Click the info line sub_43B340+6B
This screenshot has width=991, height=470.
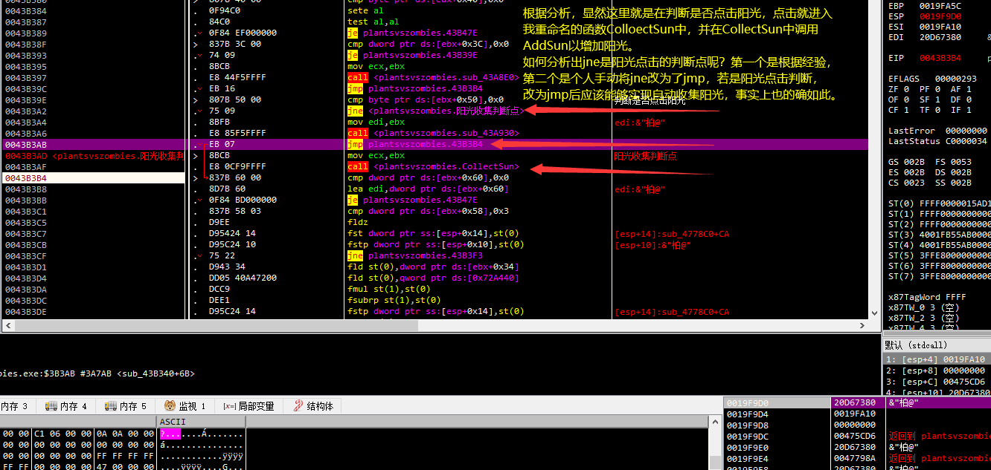[x=156, y=373]
